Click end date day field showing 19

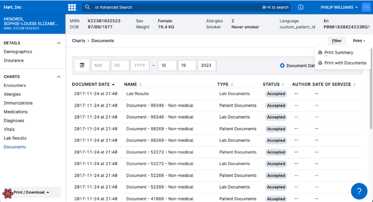(187, 66)
